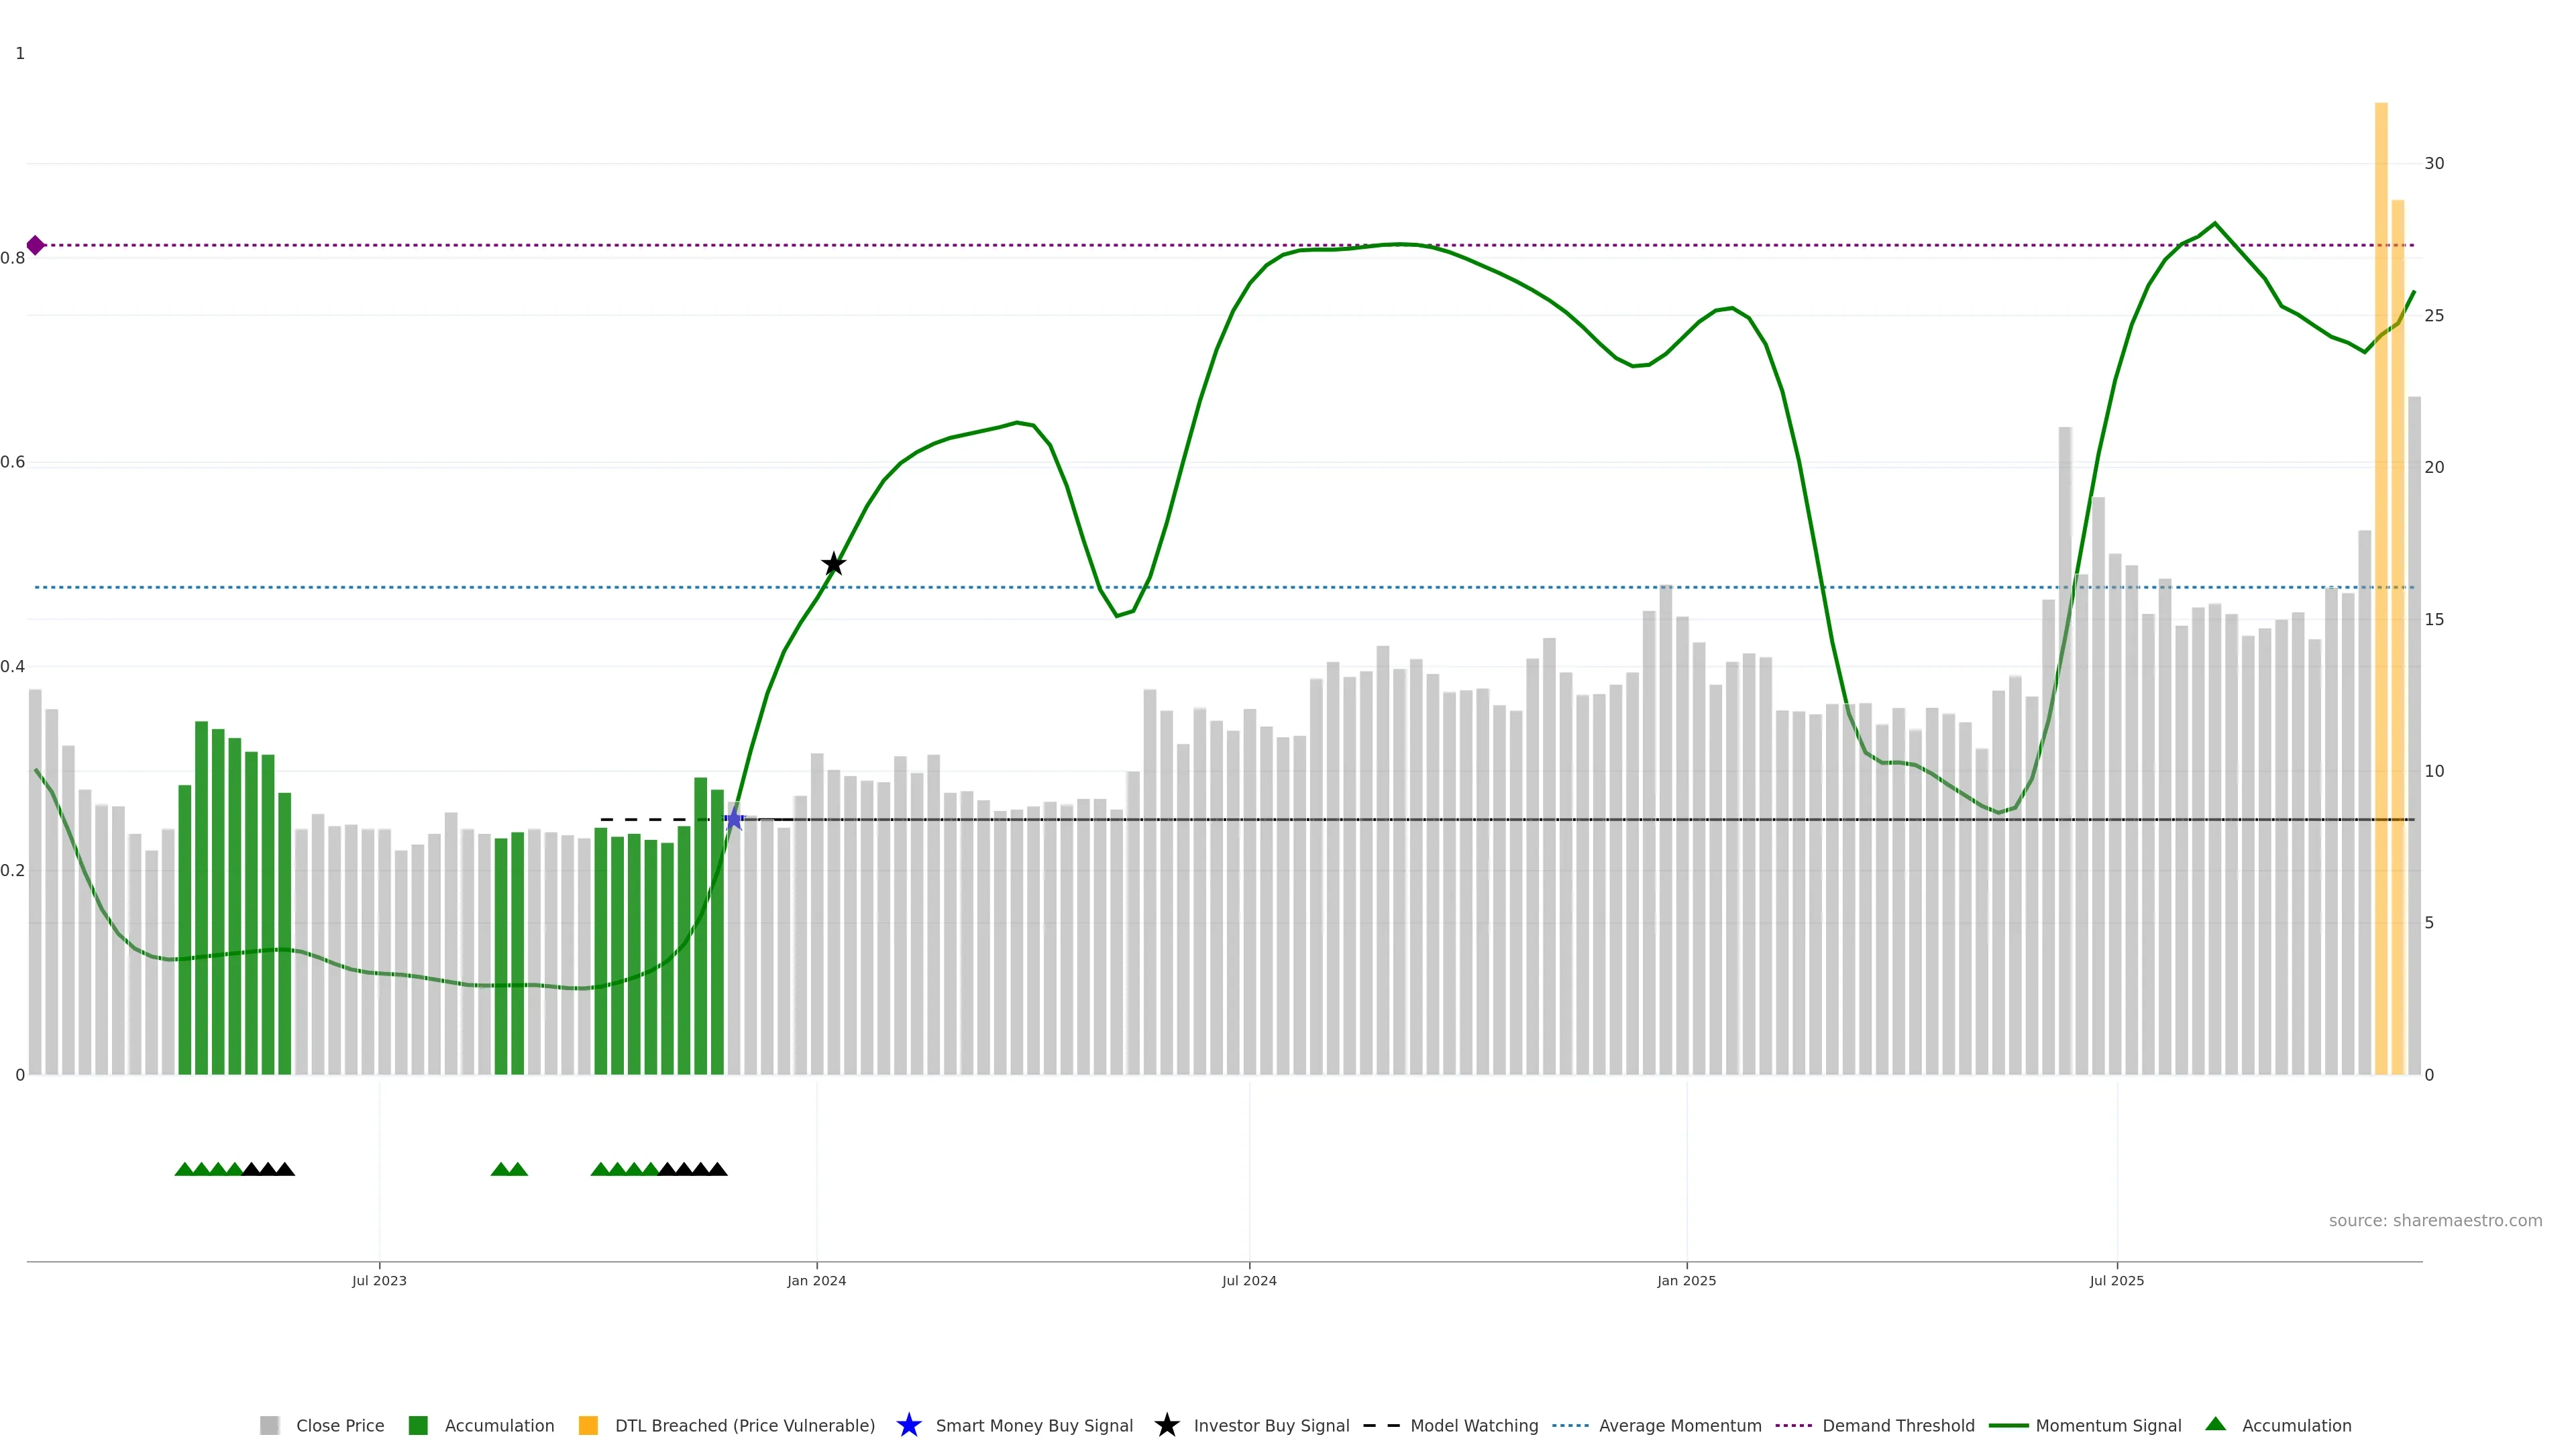2576x1449 pixels.
Task: Click the Jan 2024 axis label
Action: click(x=816, y=1280)
